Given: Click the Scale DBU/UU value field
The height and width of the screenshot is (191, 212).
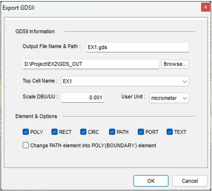Looking at the screenshot, I should point(82,98).
